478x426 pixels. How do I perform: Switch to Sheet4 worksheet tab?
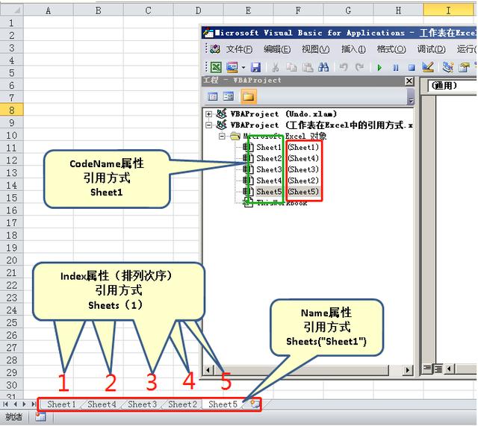[102, 404]
